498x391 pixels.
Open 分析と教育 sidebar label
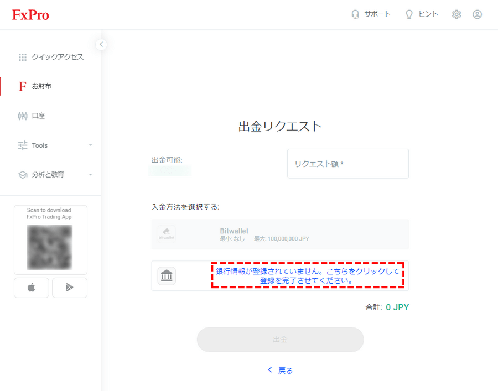pyautogui.click(x=48, y=175)
